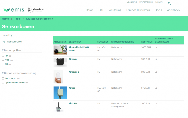Open the Airbeam 2 sensorbox link
The width and height of the screenshot is (188, 118).
point(74,72)
